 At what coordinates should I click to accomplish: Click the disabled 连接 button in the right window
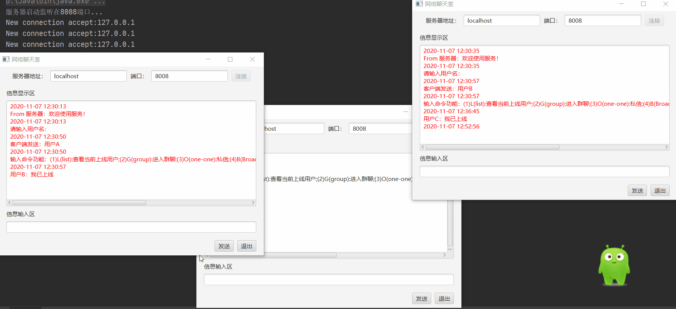pos(654,20)
